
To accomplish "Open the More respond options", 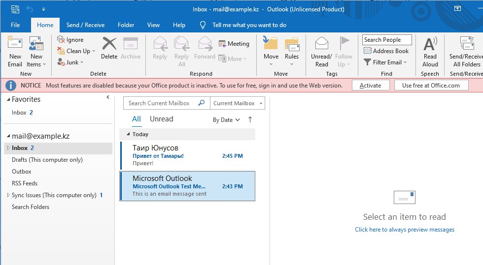I will (233, 59).
